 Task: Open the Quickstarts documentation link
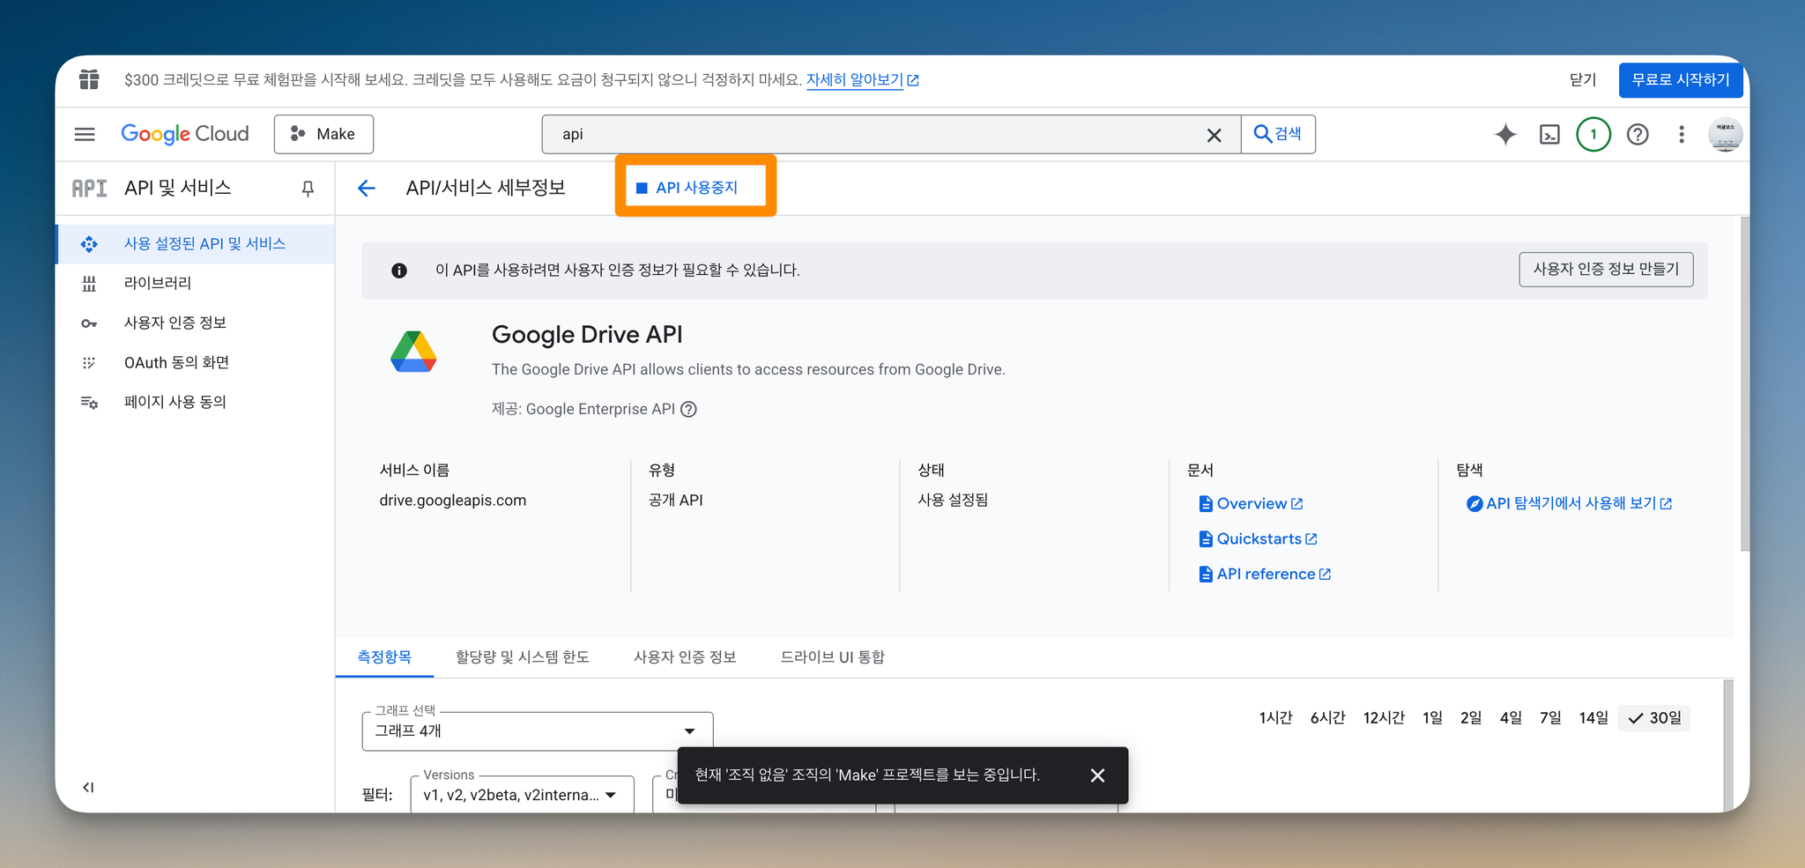click(x=1259, y=538)
